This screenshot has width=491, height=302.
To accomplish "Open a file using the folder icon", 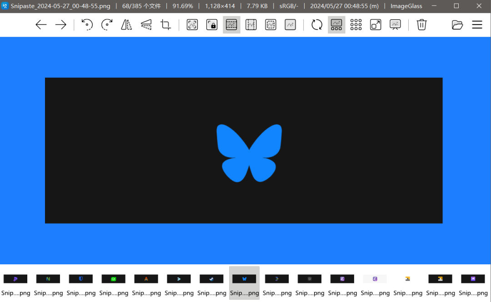I will point(457,25).
